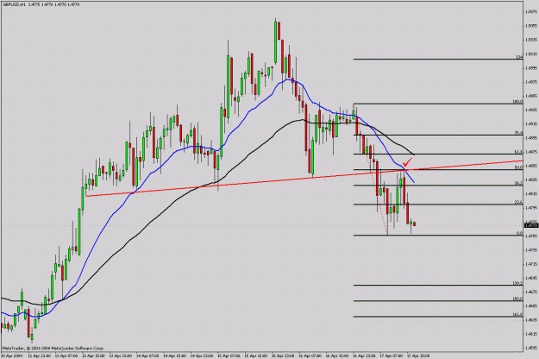This screenshot has height=359, width=539.
Task: Click the Fibonacci 61.8 level label
Action: (518, 152)
